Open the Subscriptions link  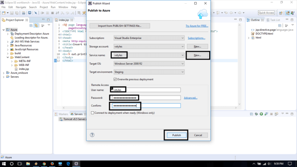click(x=196, y=38)
